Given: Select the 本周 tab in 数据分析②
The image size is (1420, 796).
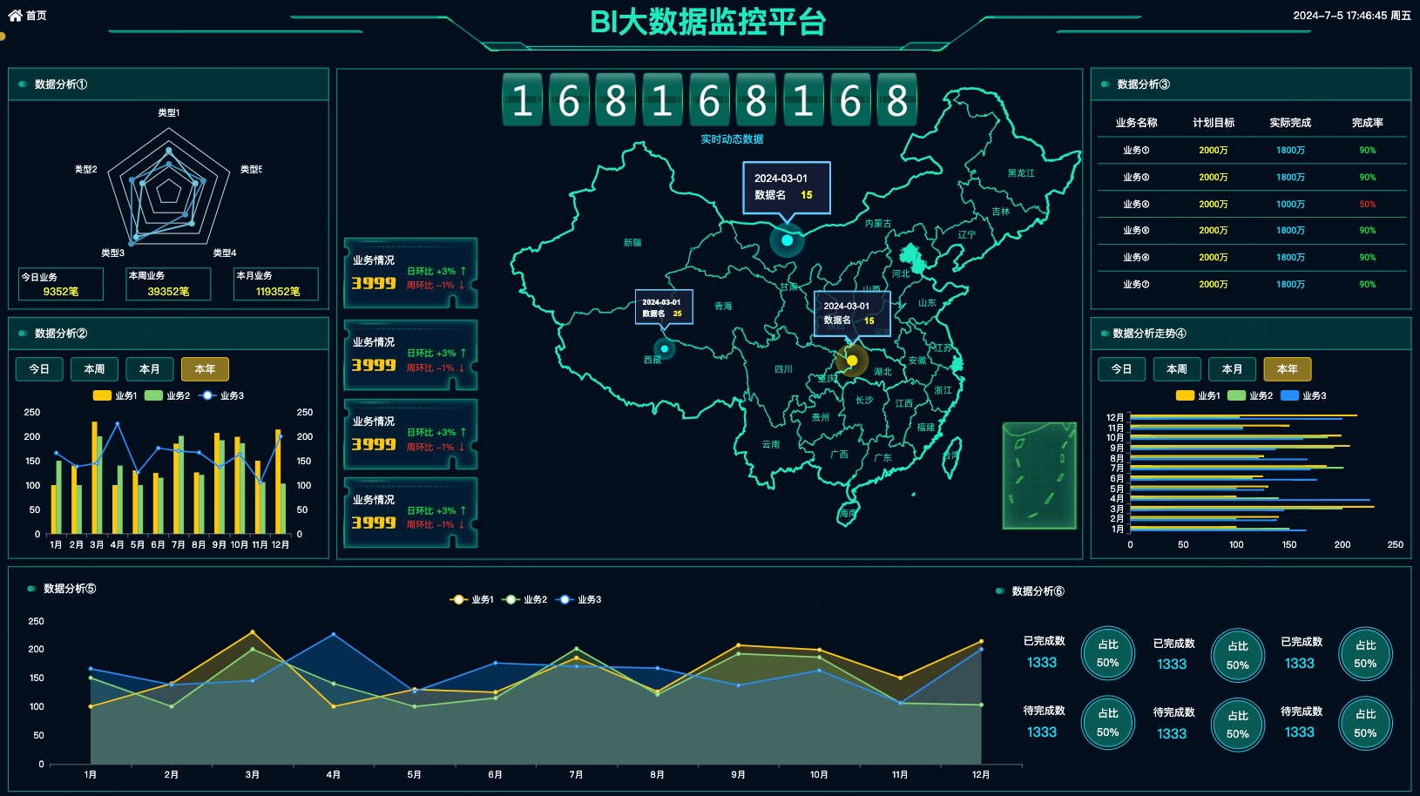Looking at the screenshot, I should (94, 369).
